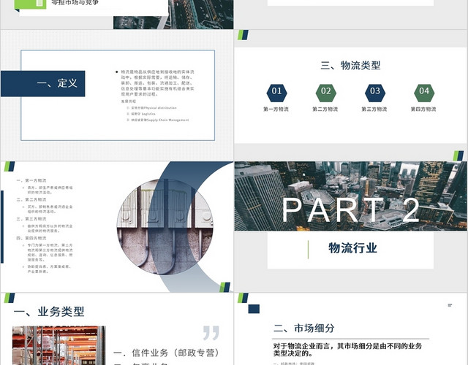Click the 第四方物流 label under hexagon 04
Viewport: 468px width, 365px height.
click(423, 109)
